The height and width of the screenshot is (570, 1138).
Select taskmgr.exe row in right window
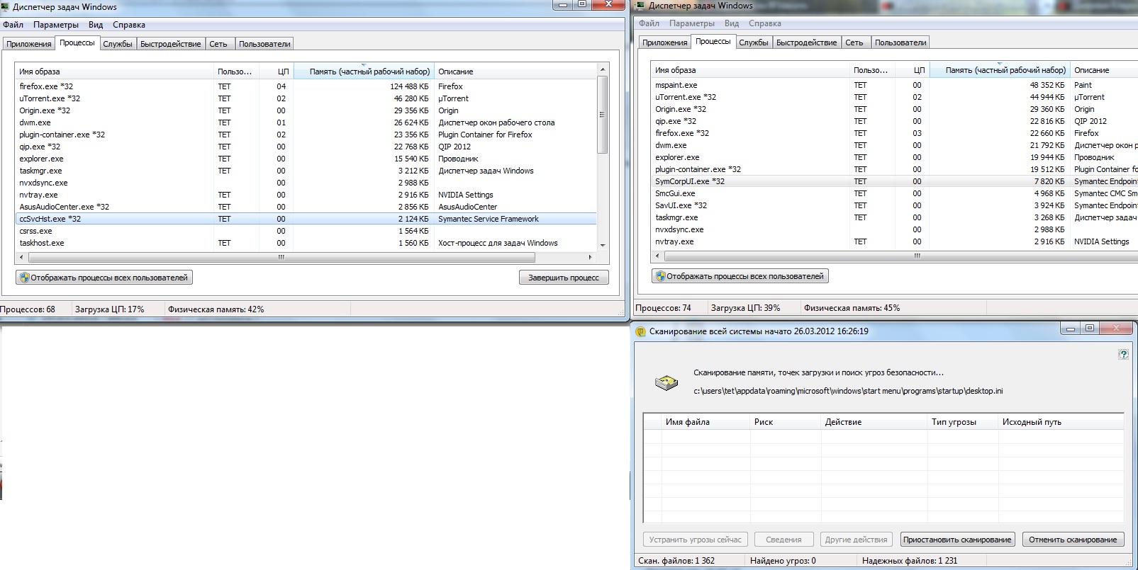point(895,217)
